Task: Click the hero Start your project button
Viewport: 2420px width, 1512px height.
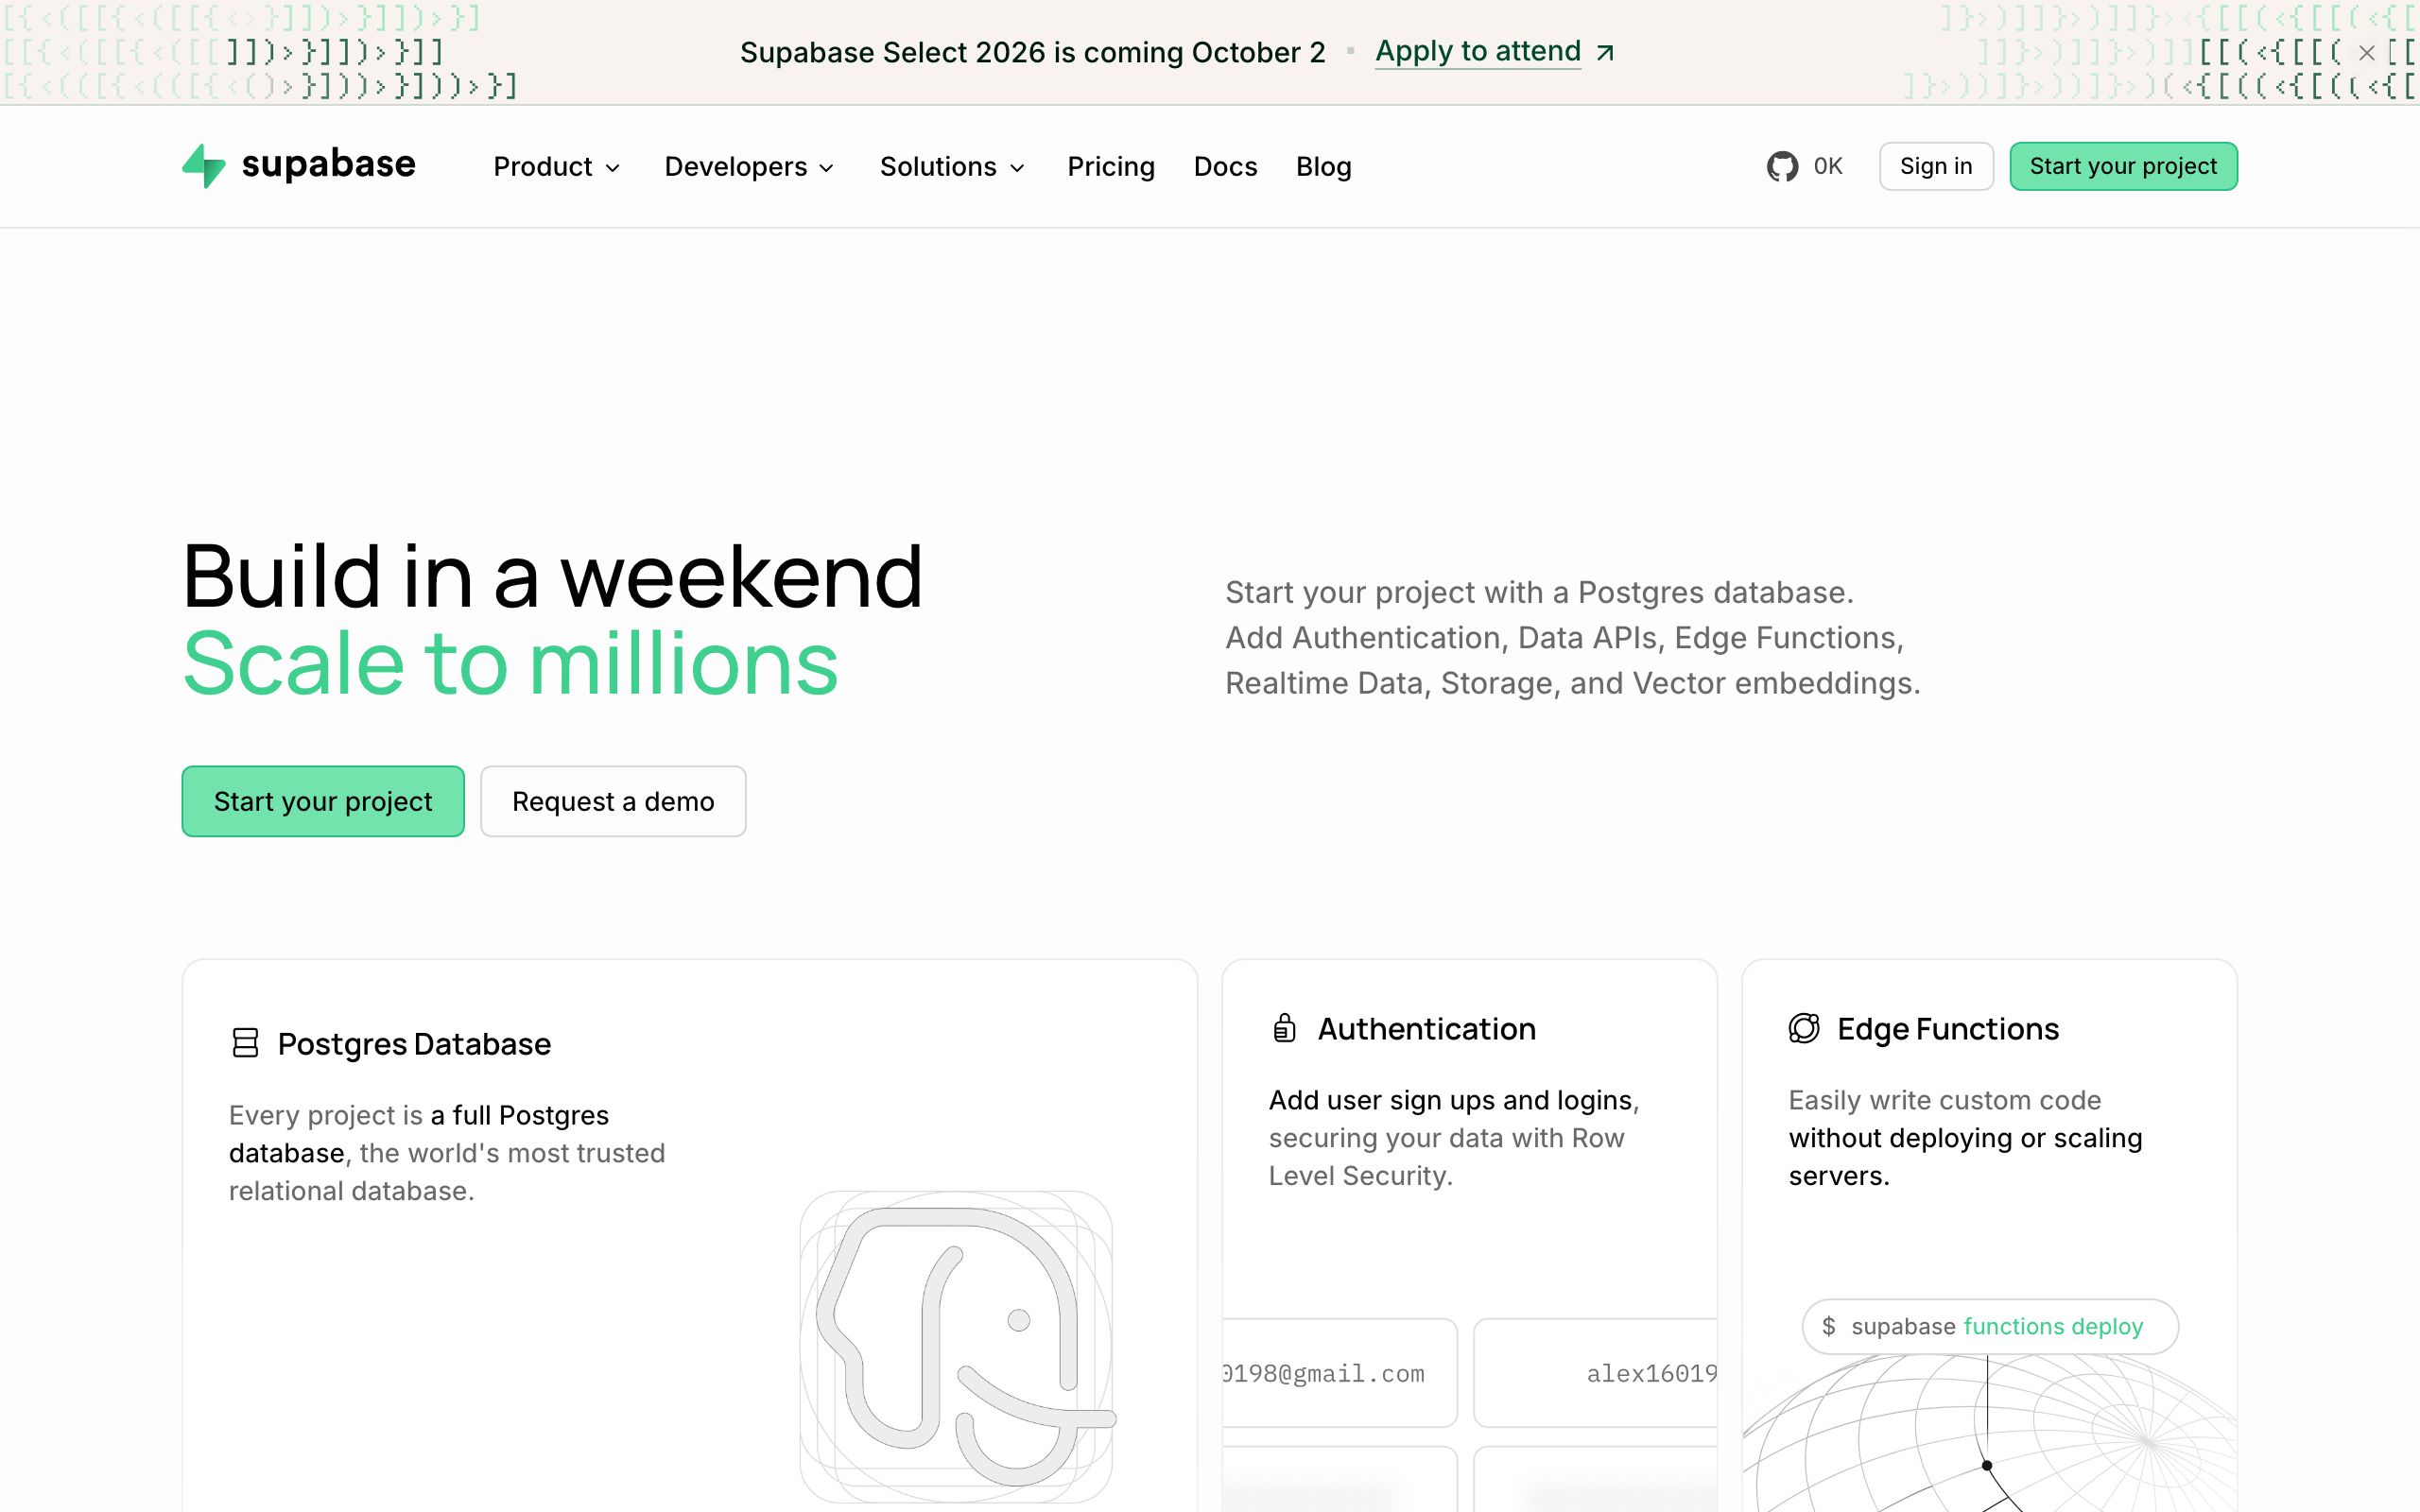Action: (x=323, y=801)
